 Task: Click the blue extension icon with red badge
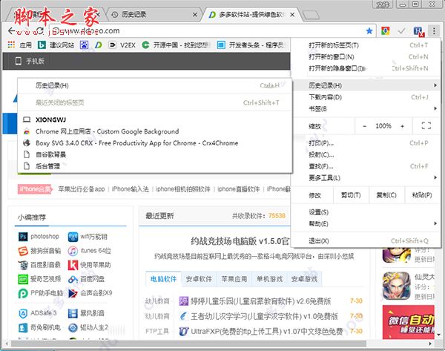pyautogui.click(x=418, y=31)
